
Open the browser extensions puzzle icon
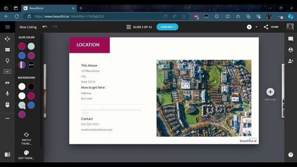pyautogui.click(x=217, y=17)
